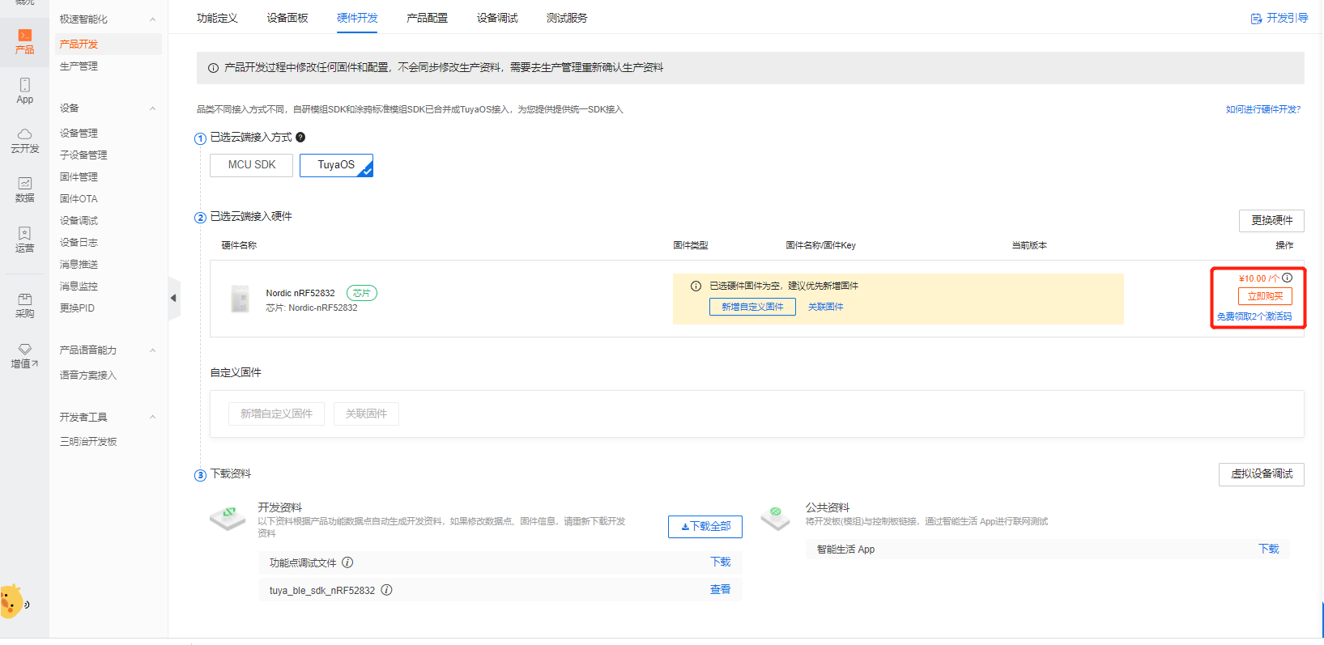The height and width of the screenshot is (645, 1324).
Task: Click the duck mascot assistant icon
Action: 13,602
